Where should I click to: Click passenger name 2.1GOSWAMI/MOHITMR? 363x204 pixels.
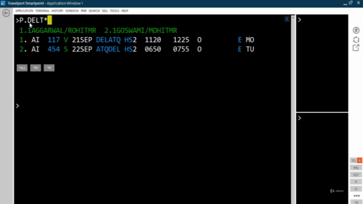coord(141,31)
